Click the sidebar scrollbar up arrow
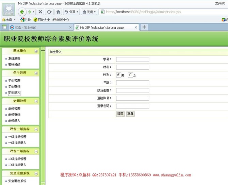The image size is (228, 185). tap(43, 49)
